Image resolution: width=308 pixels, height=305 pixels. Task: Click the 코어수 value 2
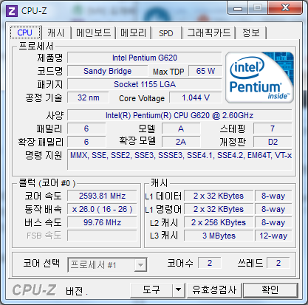click(210, 263)
